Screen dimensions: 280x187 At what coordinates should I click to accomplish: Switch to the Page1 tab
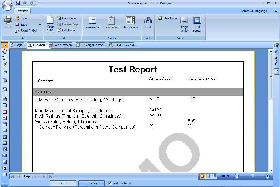tap(17, 45)
